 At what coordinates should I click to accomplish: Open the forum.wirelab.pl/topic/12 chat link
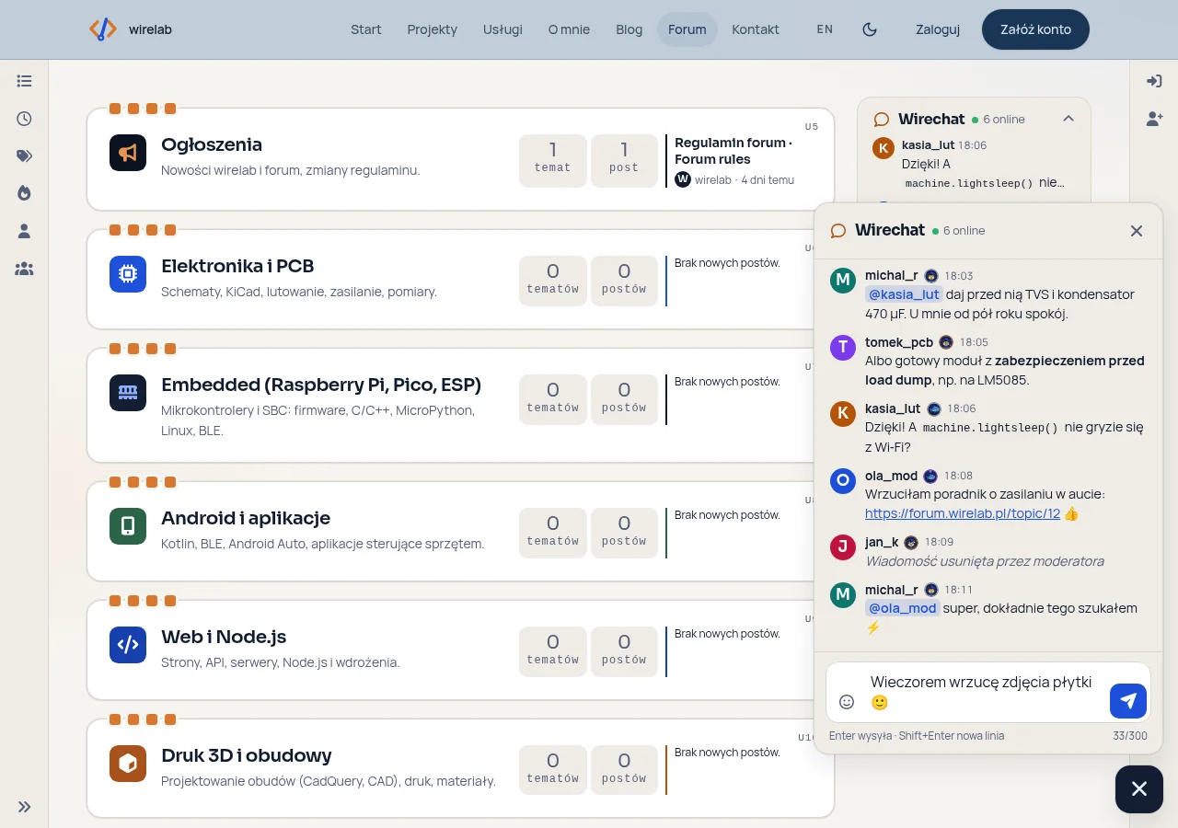tap(963, 513)
